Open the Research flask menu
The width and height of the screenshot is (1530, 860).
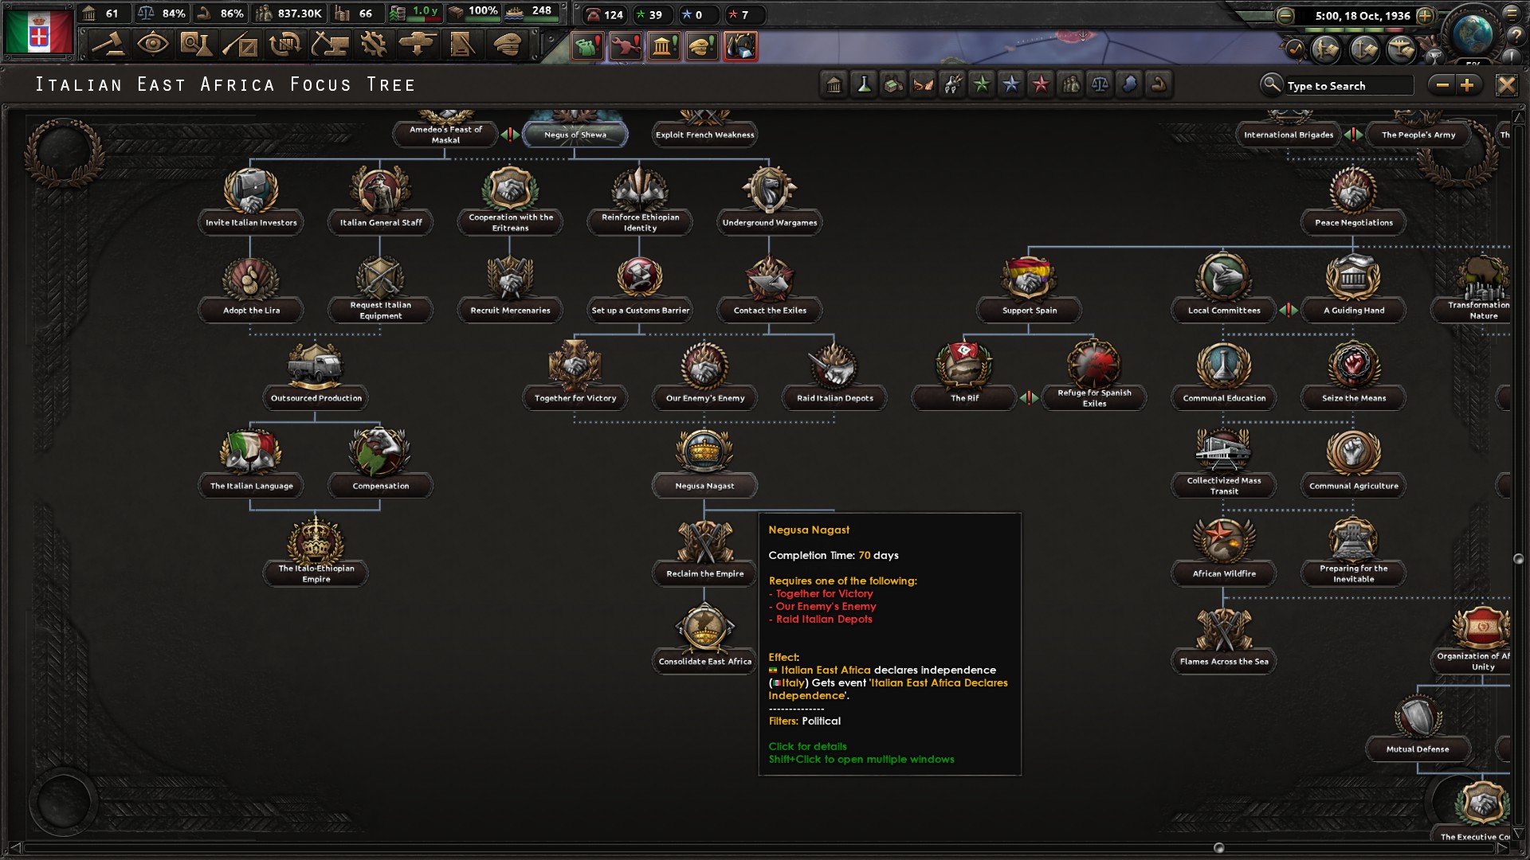click(196, 44)
